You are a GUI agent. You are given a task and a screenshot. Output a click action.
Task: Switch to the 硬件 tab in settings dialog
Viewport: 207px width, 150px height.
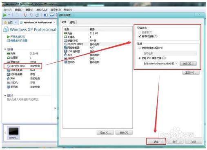(x=64, y=22)
